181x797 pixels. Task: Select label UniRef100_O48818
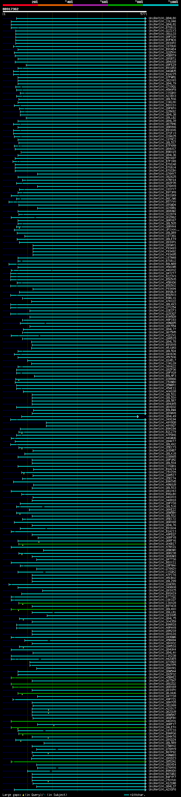point(162,500)
